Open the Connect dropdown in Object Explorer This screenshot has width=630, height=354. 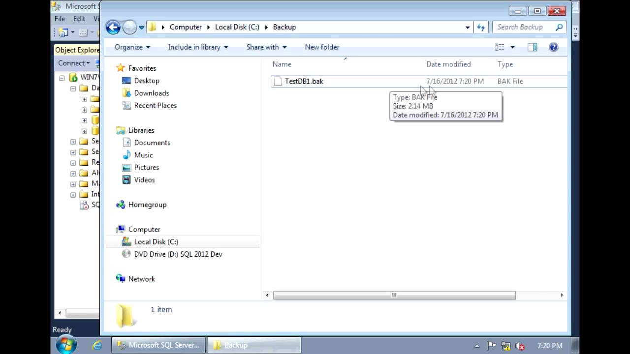pyautogui.click(x=74, y=63)
